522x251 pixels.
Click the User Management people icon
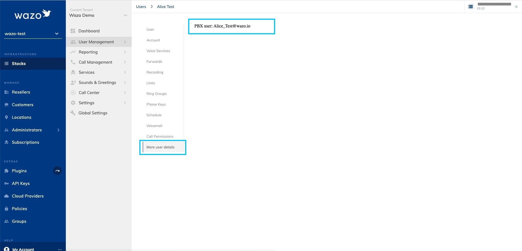73,42
